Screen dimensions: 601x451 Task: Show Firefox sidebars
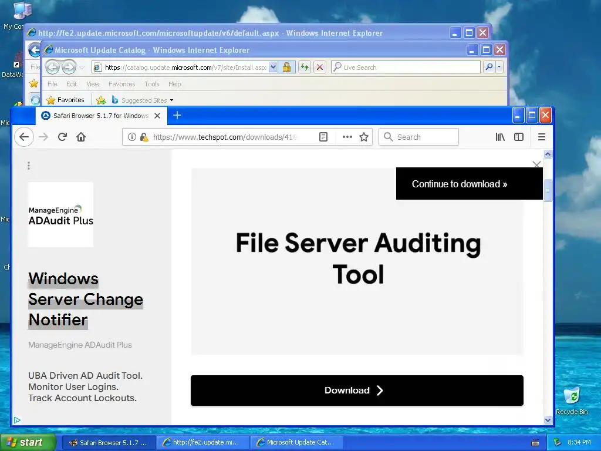click(x=519, y=137)
